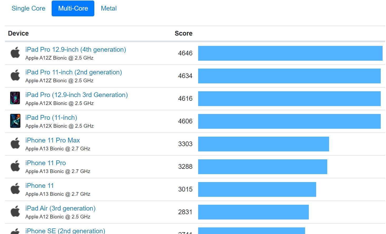This screenshot has height=234, width=386.
Task: Select the Multi-Core tab
Action: (73, 8)
